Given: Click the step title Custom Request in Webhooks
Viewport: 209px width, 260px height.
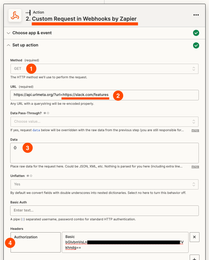Looking at the screenshot, I should (84, 19).
